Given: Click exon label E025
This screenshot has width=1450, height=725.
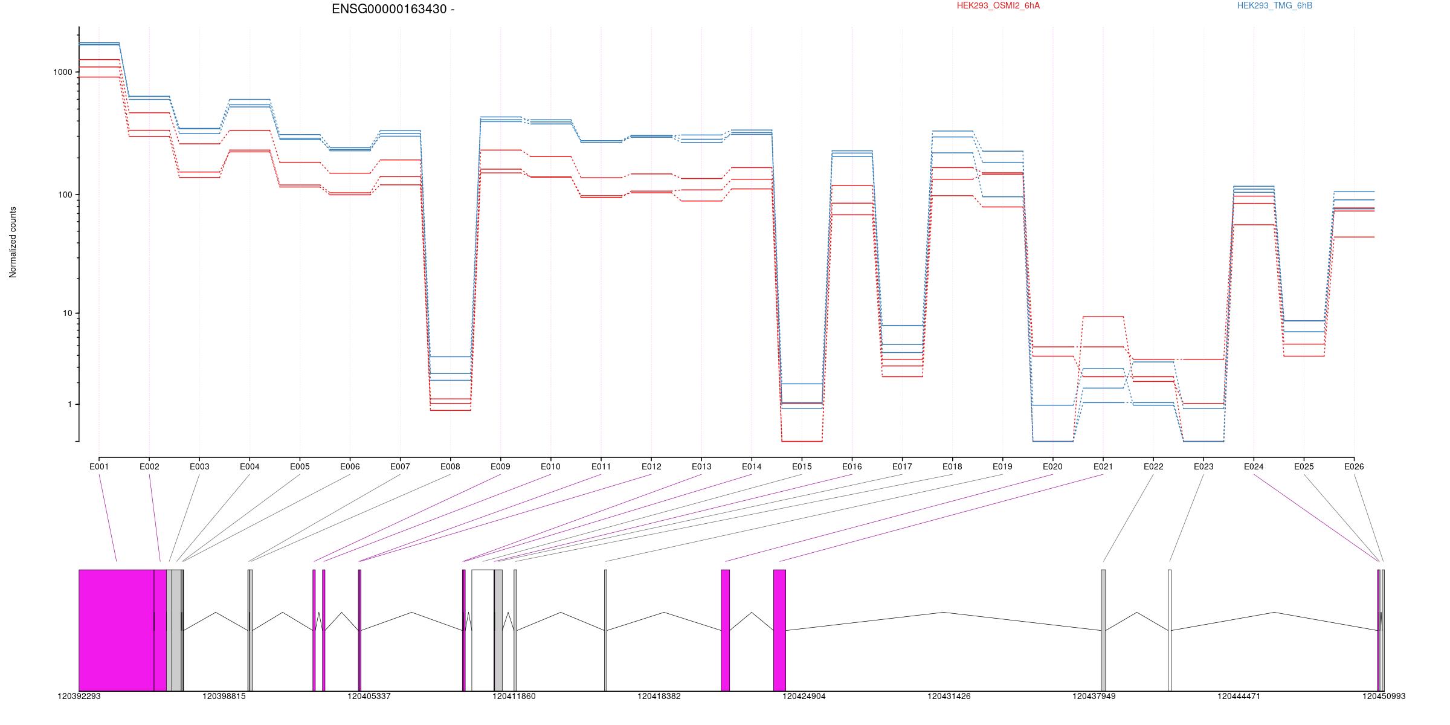Looking at the screenshot, I should (x=1304, y=466).
